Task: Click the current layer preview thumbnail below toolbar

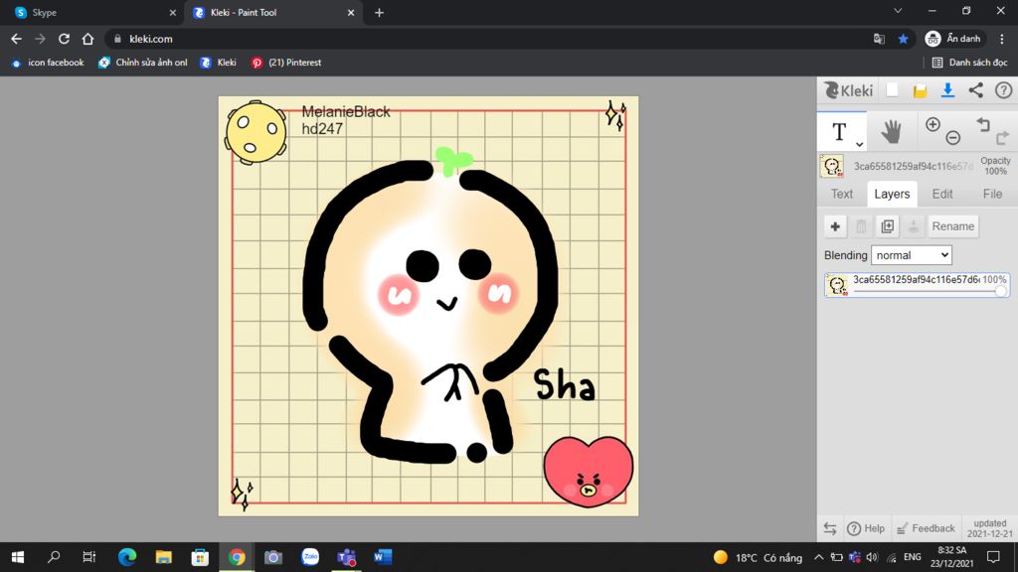Action: pyautogui.click(x=832, y=166)
